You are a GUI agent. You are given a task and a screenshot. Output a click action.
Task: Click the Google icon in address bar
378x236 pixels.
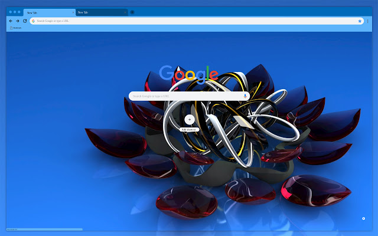[33, 21]
